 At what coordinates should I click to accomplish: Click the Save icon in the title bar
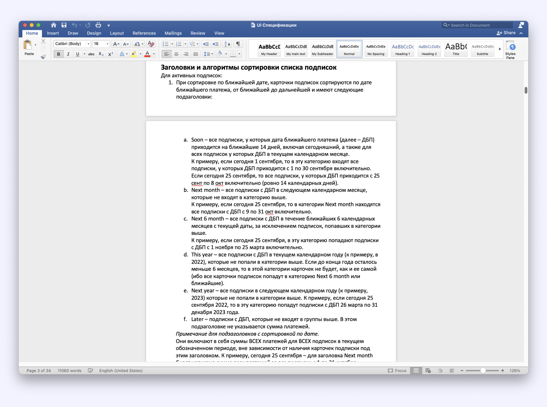point(64,25)
